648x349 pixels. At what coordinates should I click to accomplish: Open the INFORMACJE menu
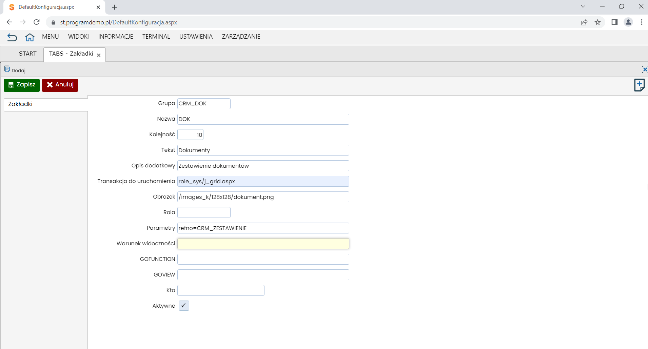pos(116,37)
